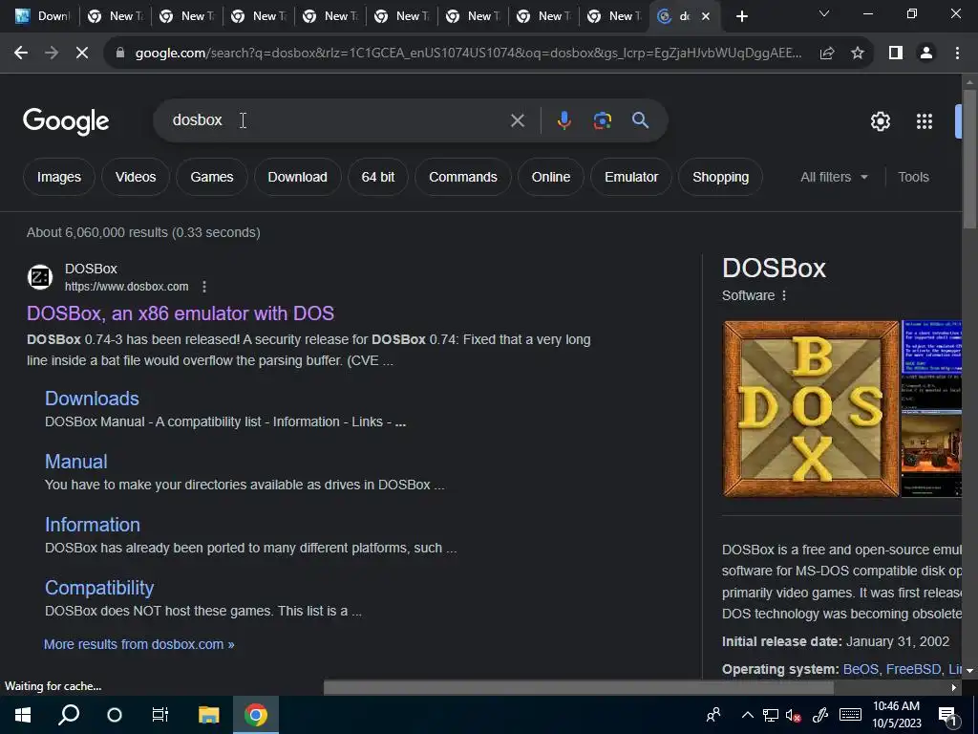Click the horizontal scrollbar thumb
Viewport: 978px width, 734px height.
click(578, 687)
